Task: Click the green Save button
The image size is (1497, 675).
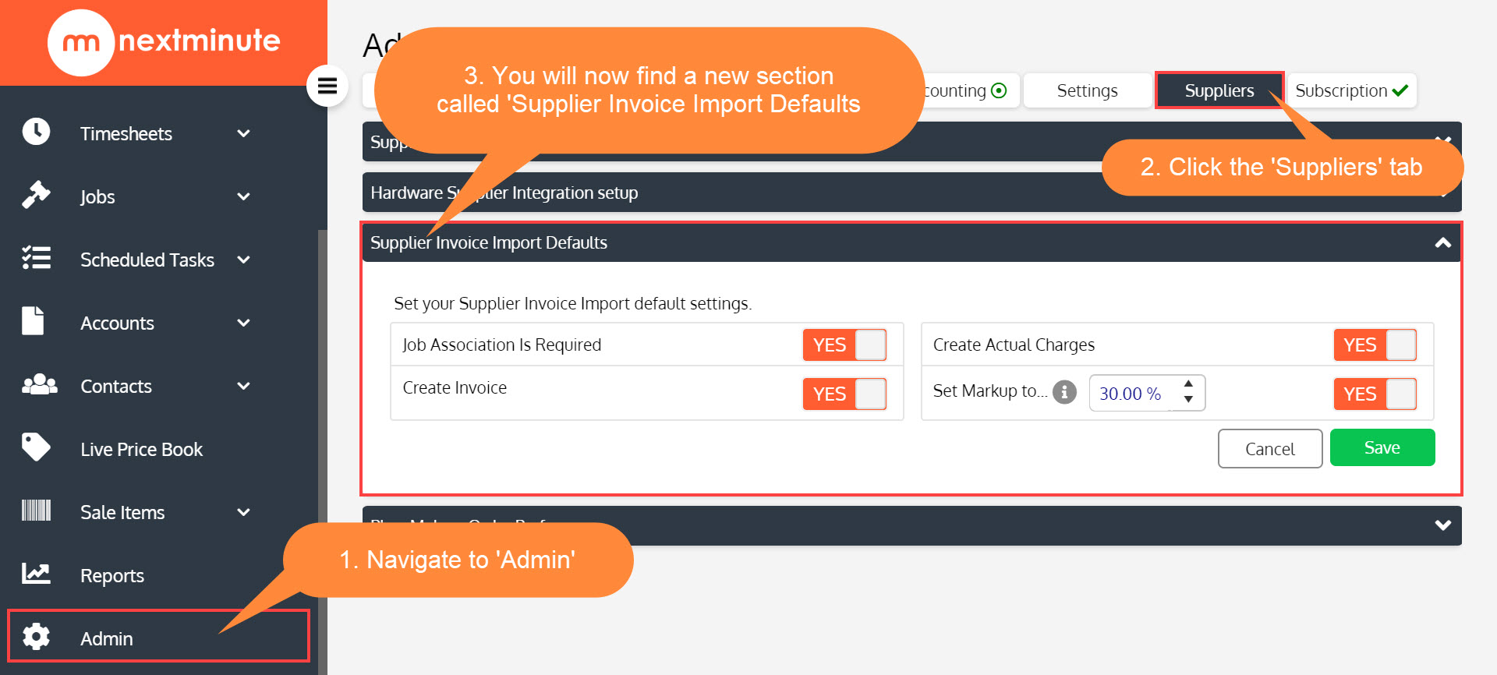Action: click(1382, 447)
